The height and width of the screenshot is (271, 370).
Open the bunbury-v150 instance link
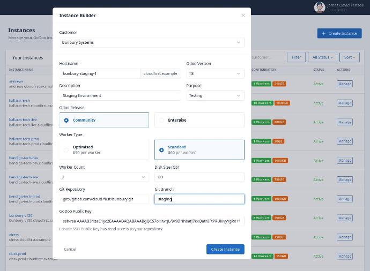pos(20,215)
